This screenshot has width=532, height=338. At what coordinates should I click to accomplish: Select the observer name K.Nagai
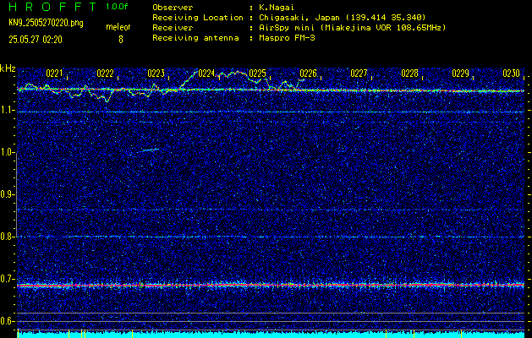[x=275, y=8]
